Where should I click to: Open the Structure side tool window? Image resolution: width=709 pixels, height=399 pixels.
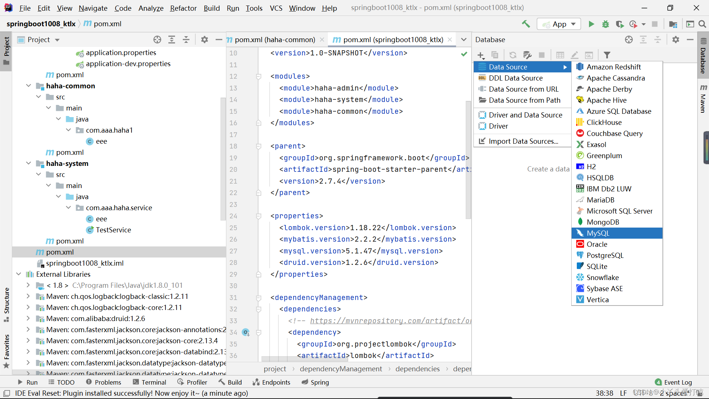click(x=6, y=304)
